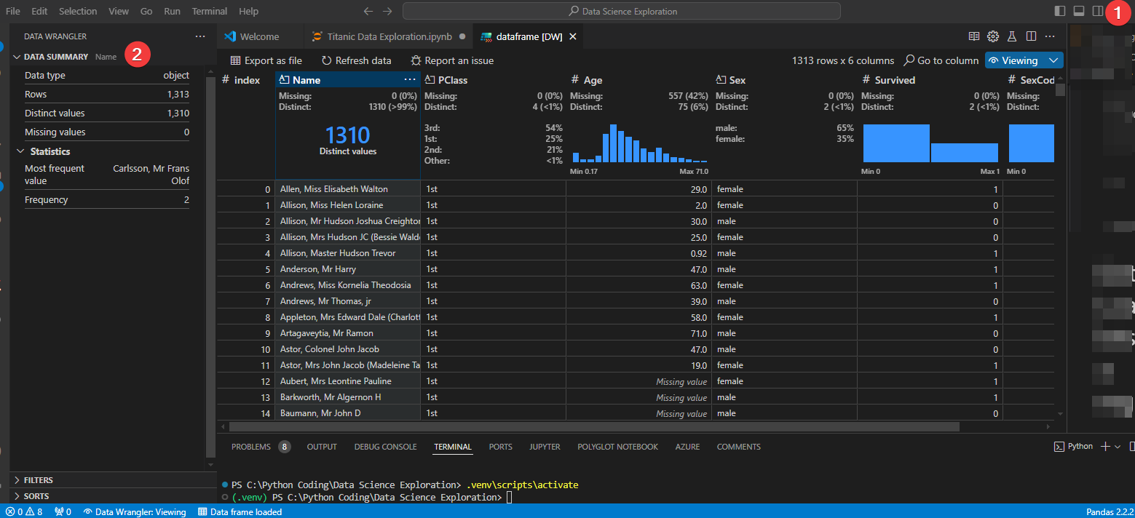Open the Data Wrangler panel's more actions ellipsis

pos(200,36)
